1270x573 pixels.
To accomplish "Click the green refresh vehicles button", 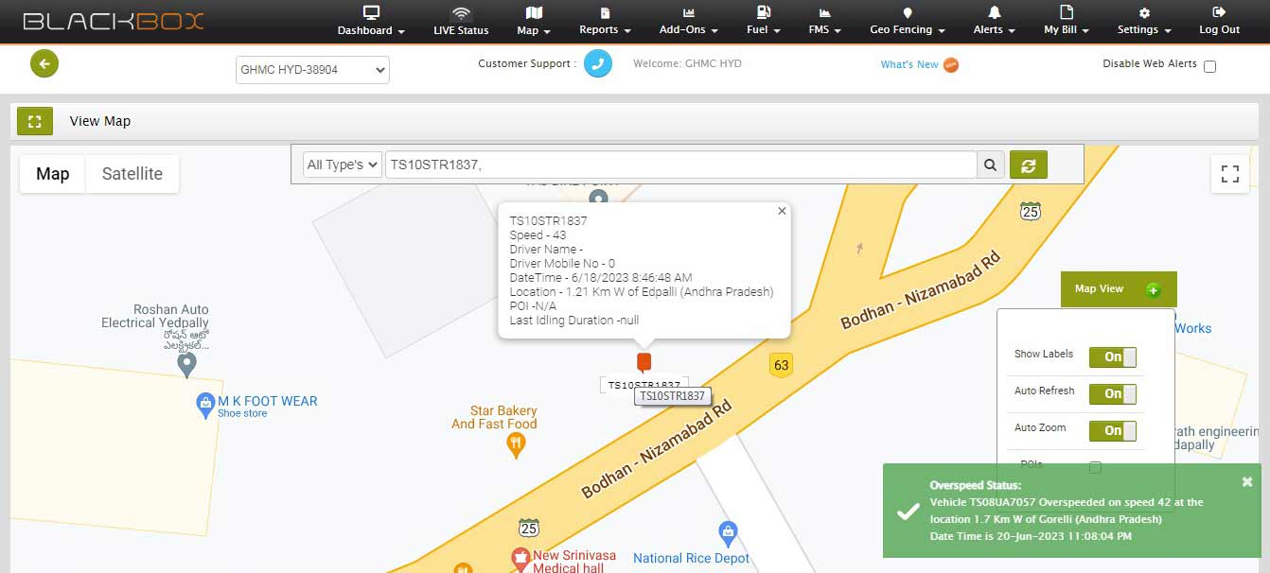I will pos(1028,165).
